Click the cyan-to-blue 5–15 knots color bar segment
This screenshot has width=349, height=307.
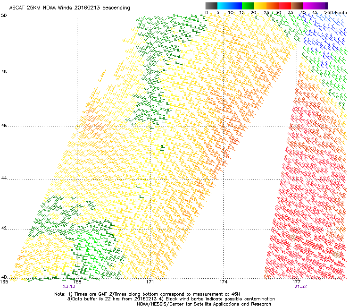pyautogui.click(x=230, y=6)
